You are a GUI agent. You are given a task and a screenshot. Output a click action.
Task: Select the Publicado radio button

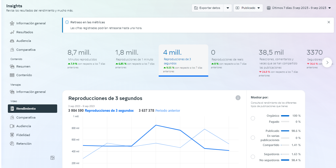[253, 137]
